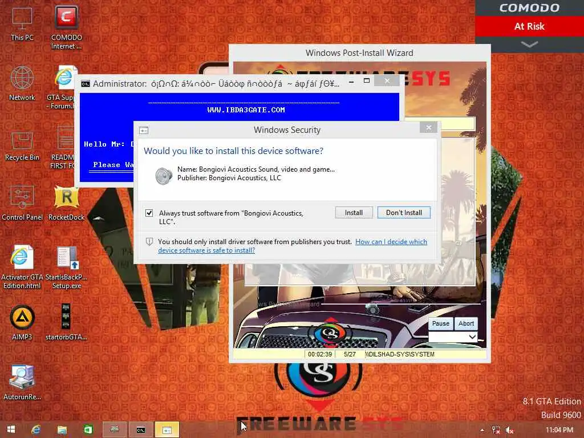Close the Windows Security dialog
Image resolution: width=584 pixels, height=438 pixels.
tap(429, 127)
